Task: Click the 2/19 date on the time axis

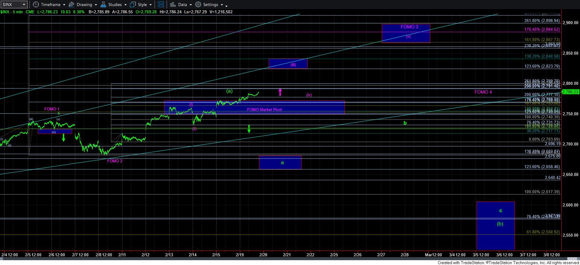Action: pyautogui.click(x=240, y=255)
